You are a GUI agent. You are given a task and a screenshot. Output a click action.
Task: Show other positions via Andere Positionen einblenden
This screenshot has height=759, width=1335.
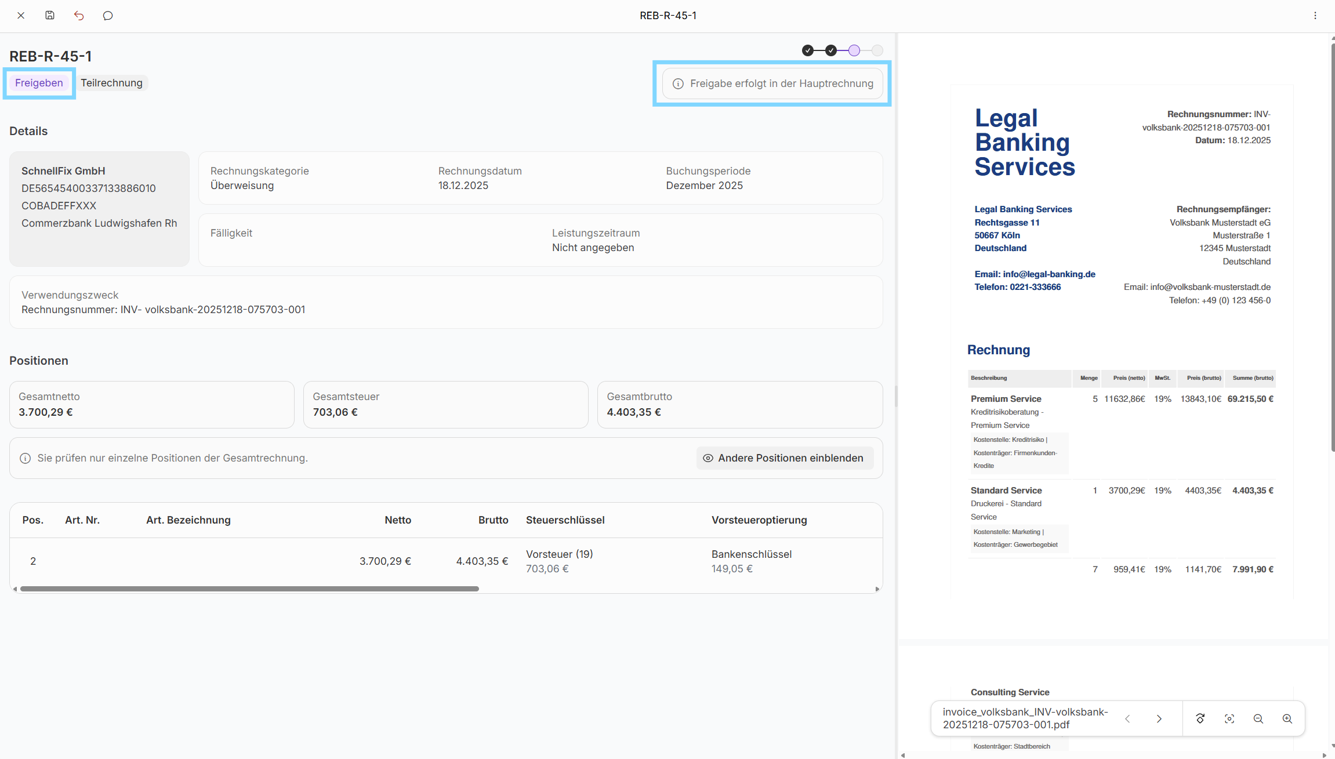[784, 458]
